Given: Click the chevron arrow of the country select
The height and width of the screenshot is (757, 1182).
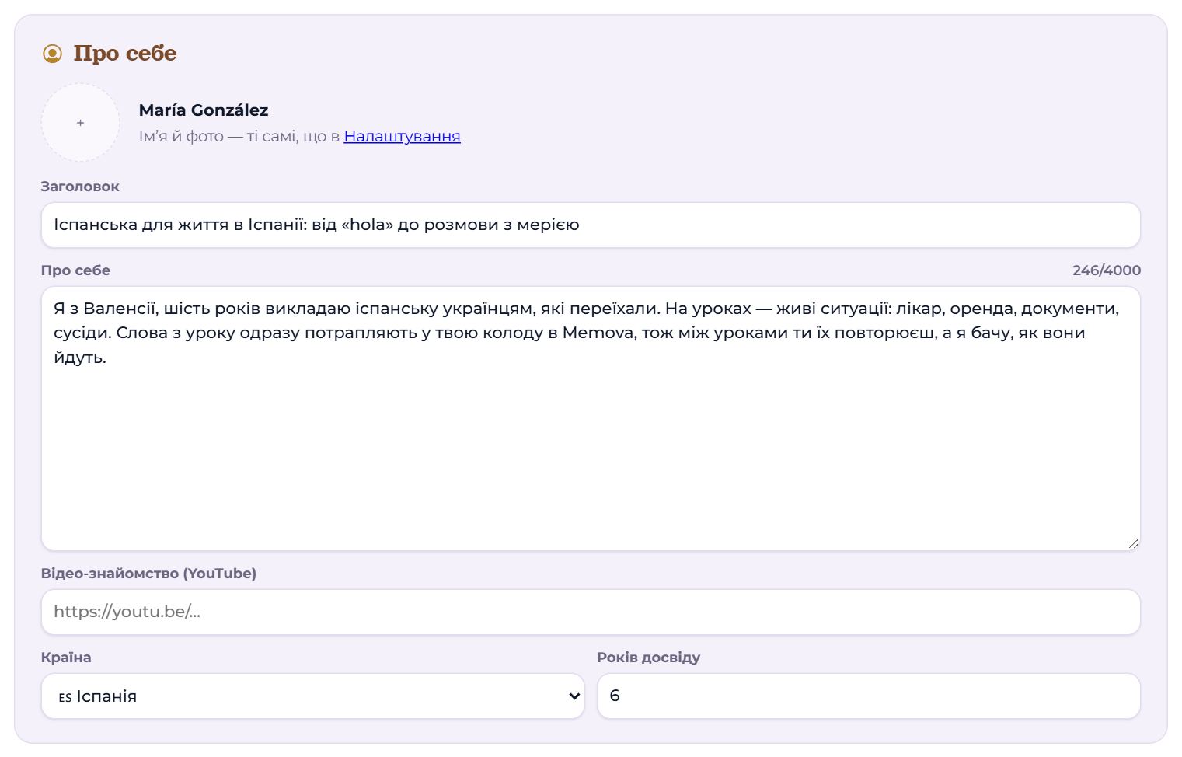Looking at the screenshot, I should coord(574,696).
